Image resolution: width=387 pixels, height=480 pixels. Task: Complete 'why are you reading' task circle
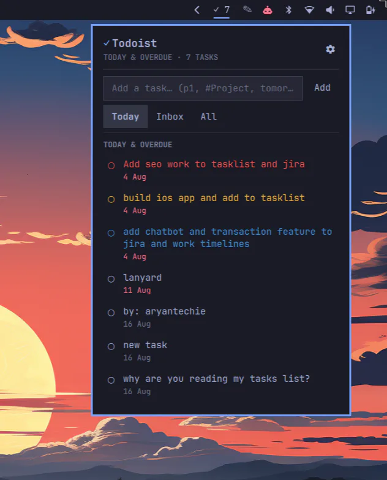[111, 380]
